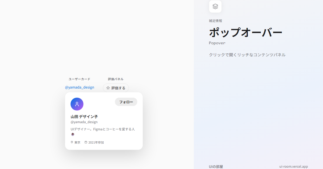This screenshot has height=169, width=323.
Task: Open the blue @yamada_design link
Action: (80, 87)
